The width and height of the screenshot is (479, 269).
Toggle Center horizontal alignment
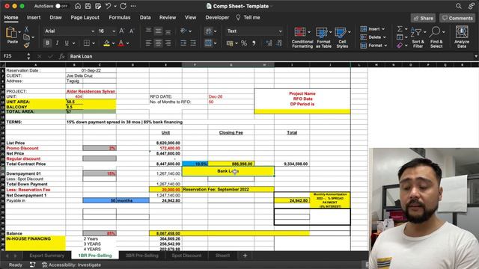158,43
